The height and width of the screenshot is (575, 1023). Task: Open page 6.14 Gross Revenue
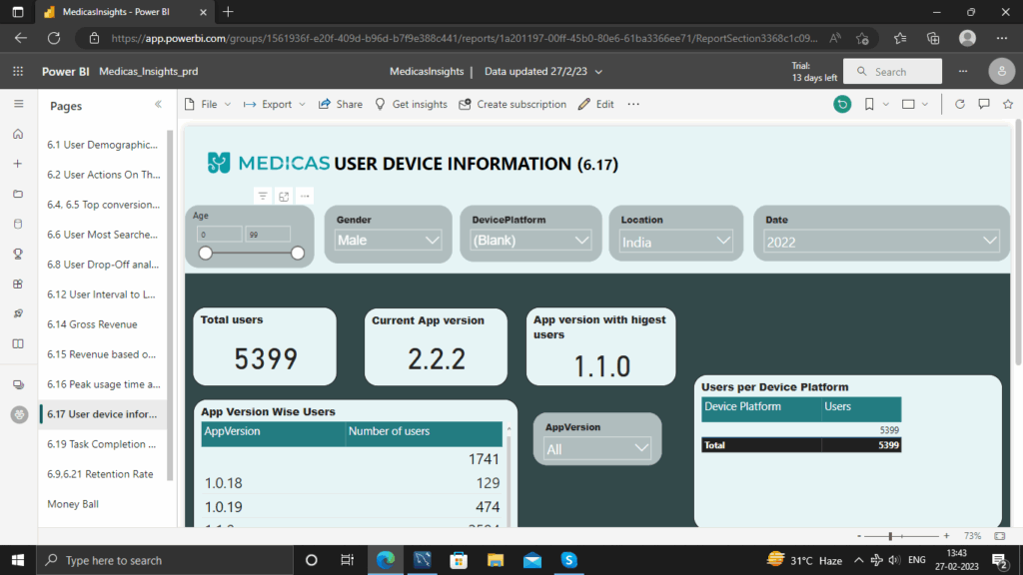[x=103, y=324]
